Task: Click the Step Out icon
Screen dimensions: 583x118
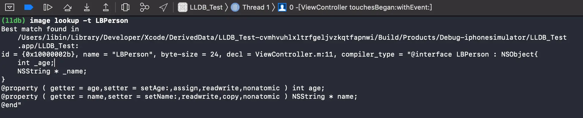Action: pyautogui.click(x=106, y=7)
